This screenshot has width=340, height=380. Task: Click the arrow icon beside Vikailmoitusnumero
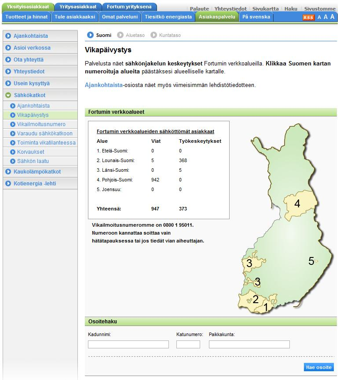13,124
